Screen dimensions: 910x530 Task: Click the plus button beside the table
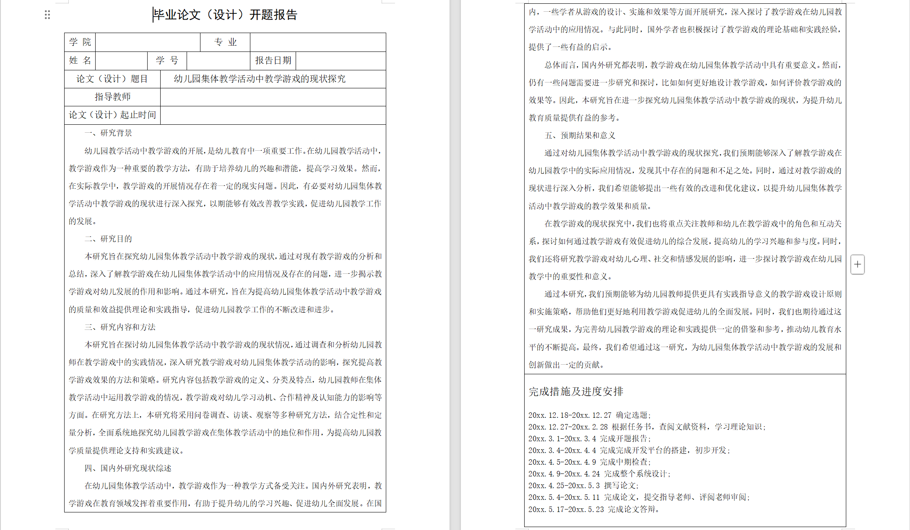tap(857, 265)
